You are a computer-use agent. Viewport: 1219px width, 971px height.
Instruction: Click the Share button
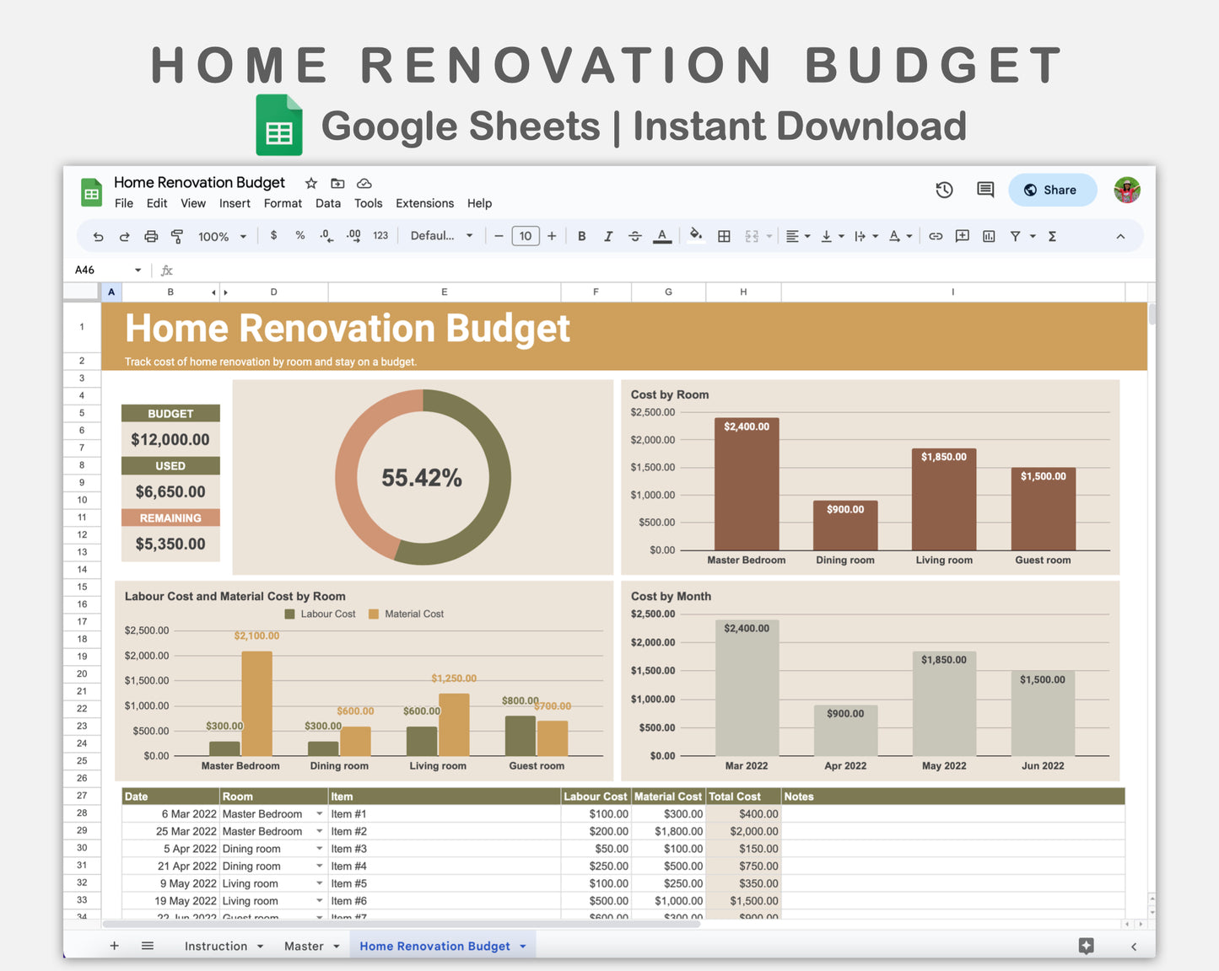click(x=1052, y=190)
